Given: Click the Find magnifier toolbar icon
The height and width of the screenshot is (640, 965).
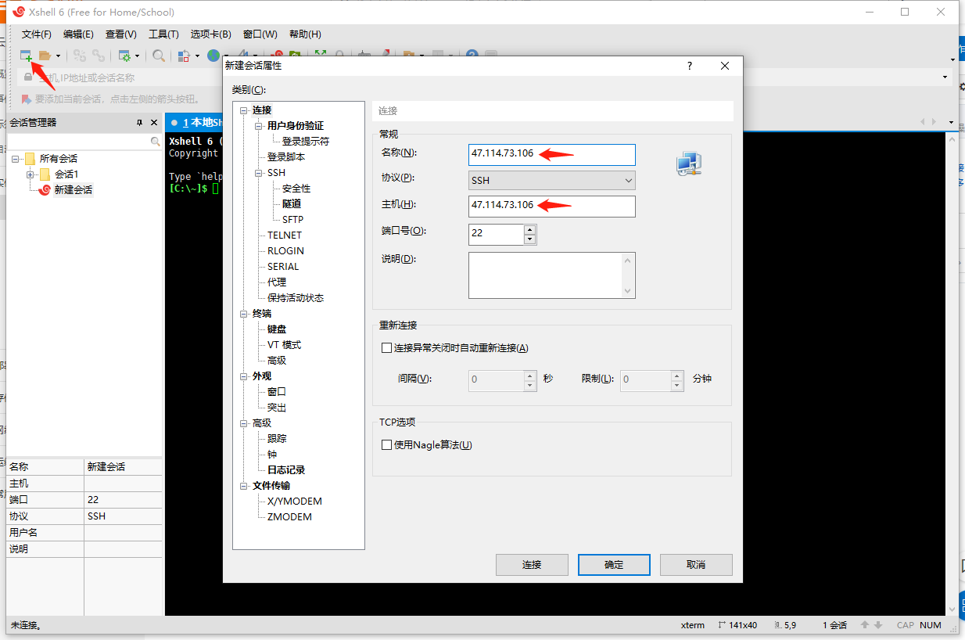Looking at the screenshot, I should coord(159,56).
